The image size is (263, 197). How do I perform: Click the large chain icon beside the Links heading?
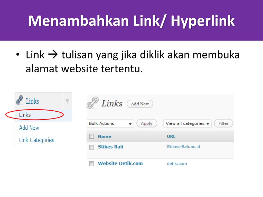pyautogui.click(x=92, y=103)
